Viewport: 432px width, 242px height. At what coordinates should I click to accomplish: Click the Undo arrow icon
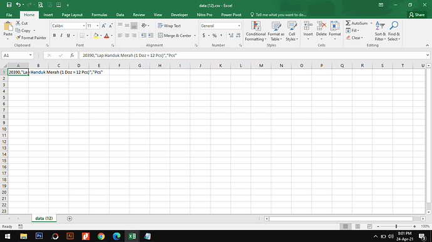point(18,5)
